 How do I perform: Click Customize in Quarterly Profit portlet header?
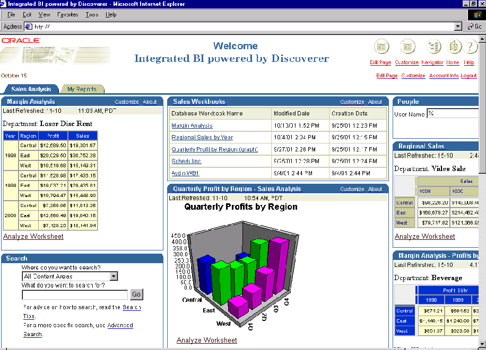click(x=352, y=189)
